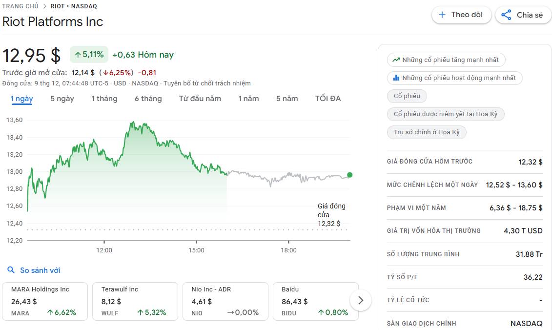552x330 pixels.
Task: Click the share icon next to Chia sẻ
Action: click(506, 15)
